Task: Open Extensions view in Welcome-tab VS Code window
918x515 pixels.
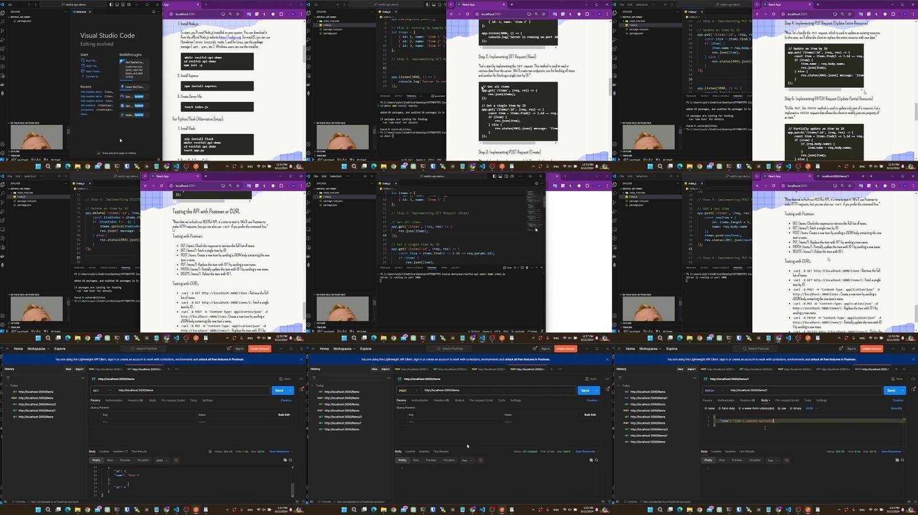Action: click(3, 49)
